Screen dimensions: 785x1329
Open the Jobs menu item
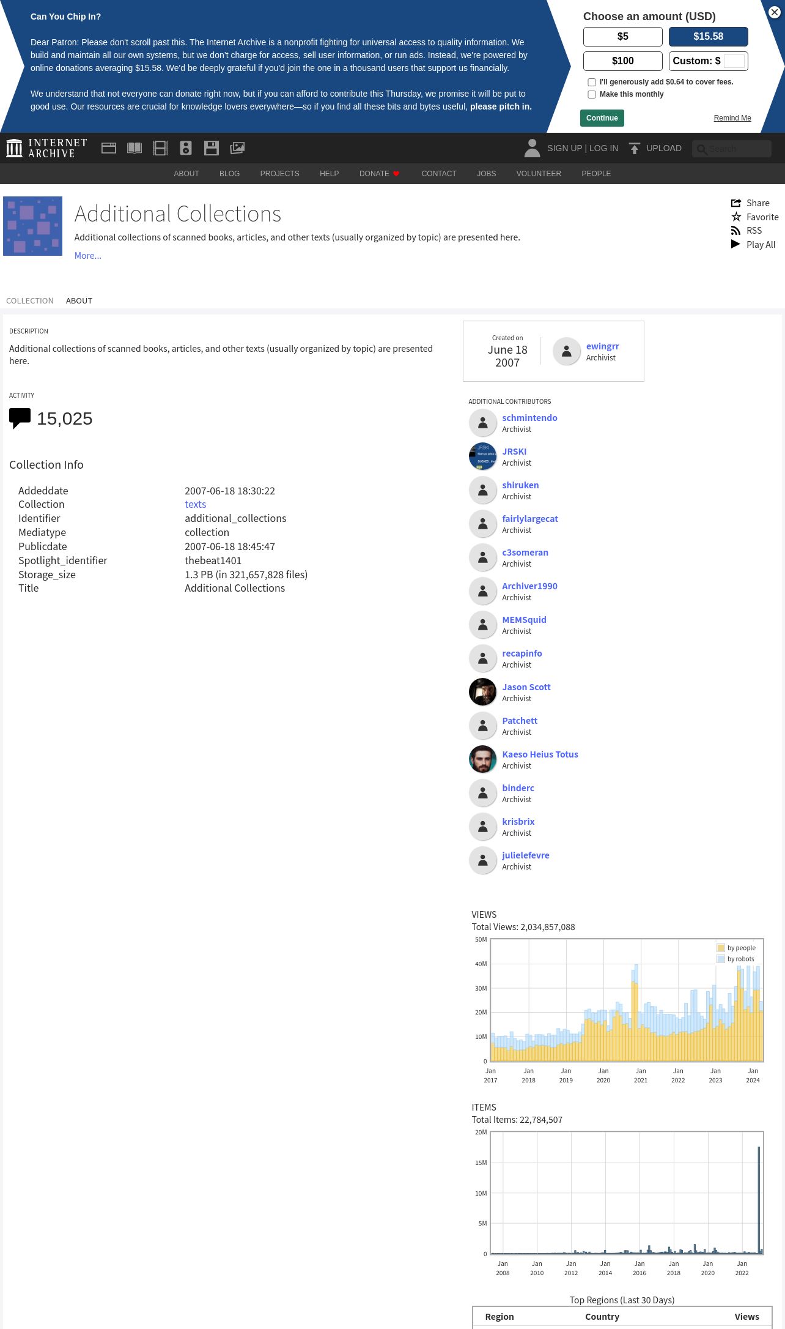pos(486,174)
